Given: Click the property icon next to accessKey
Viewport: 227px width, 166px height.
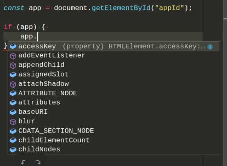Looking at the screenshot, I should [13, 46].
